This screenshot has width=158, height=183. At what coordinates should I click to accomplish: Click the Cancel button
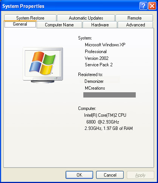click(110, 175)
